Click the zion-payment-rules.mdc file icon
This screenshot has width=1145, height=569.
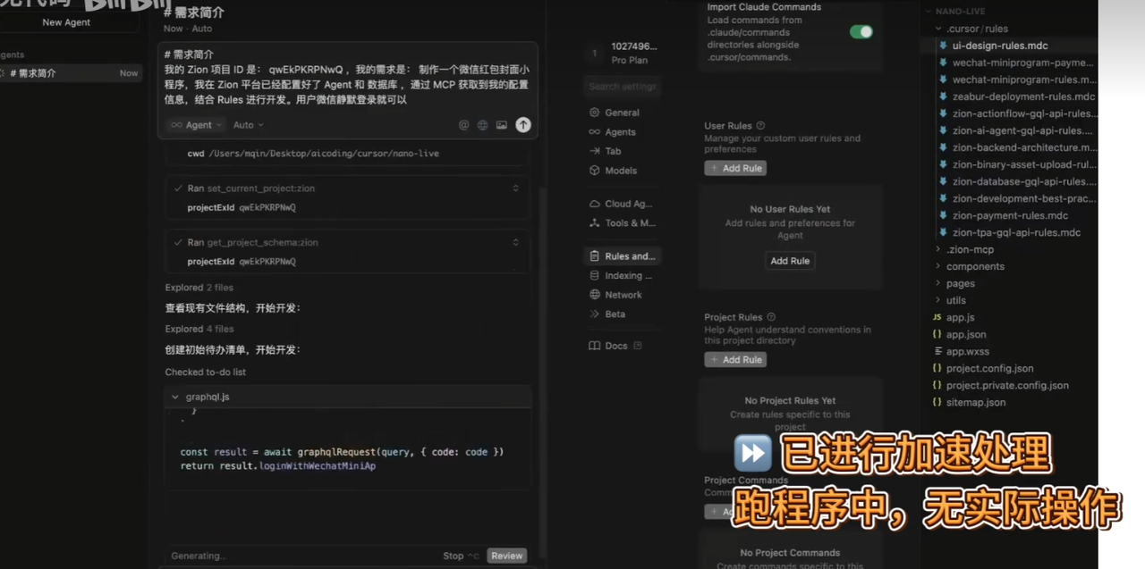coord(943,215)
